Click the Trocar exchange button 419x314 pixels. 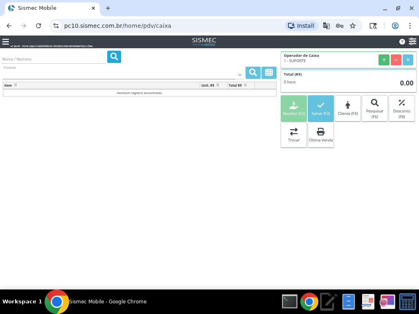pos(294,135)
